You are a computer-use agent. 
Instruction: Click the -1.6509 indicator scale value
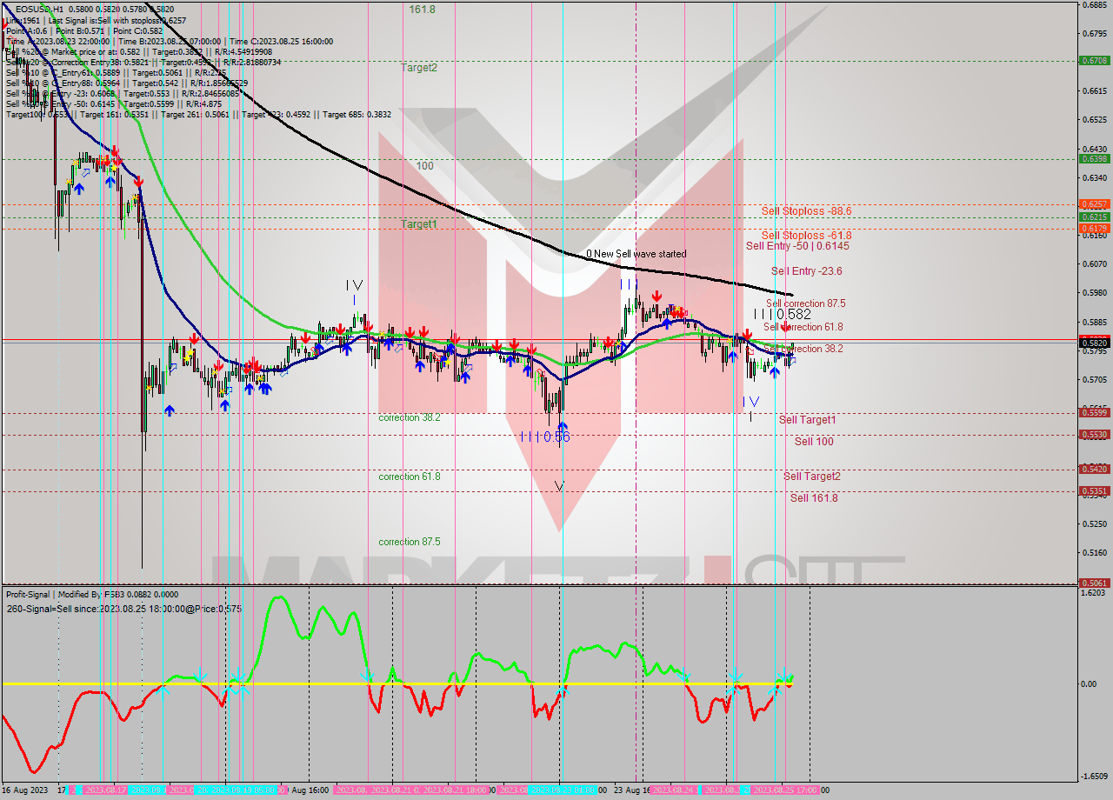tap(1094, 777)
